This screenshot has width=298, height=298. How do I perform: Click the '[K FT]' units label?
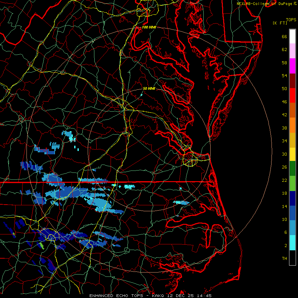(280, 23)
